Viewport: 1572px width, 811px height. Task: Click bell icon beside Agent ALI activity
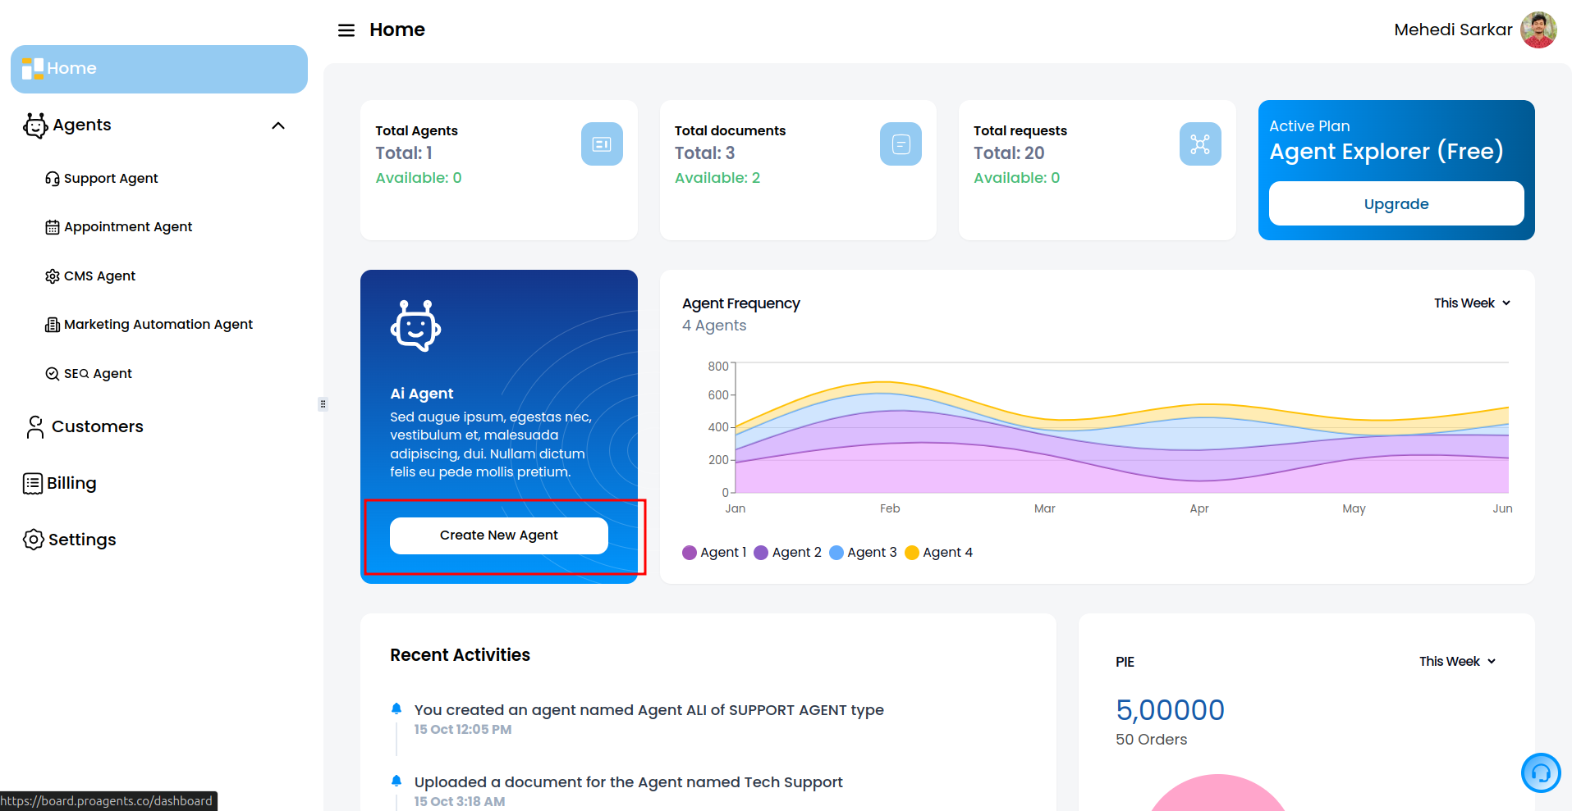(396, 708)
